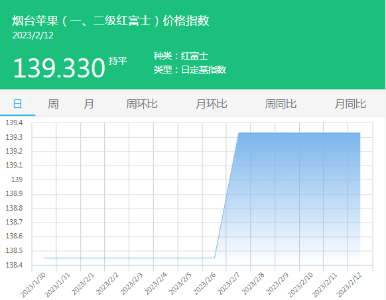Click the 2023/2/6 x-axis label
This screenshot has height=300, width=386.
tap(204, 283)
